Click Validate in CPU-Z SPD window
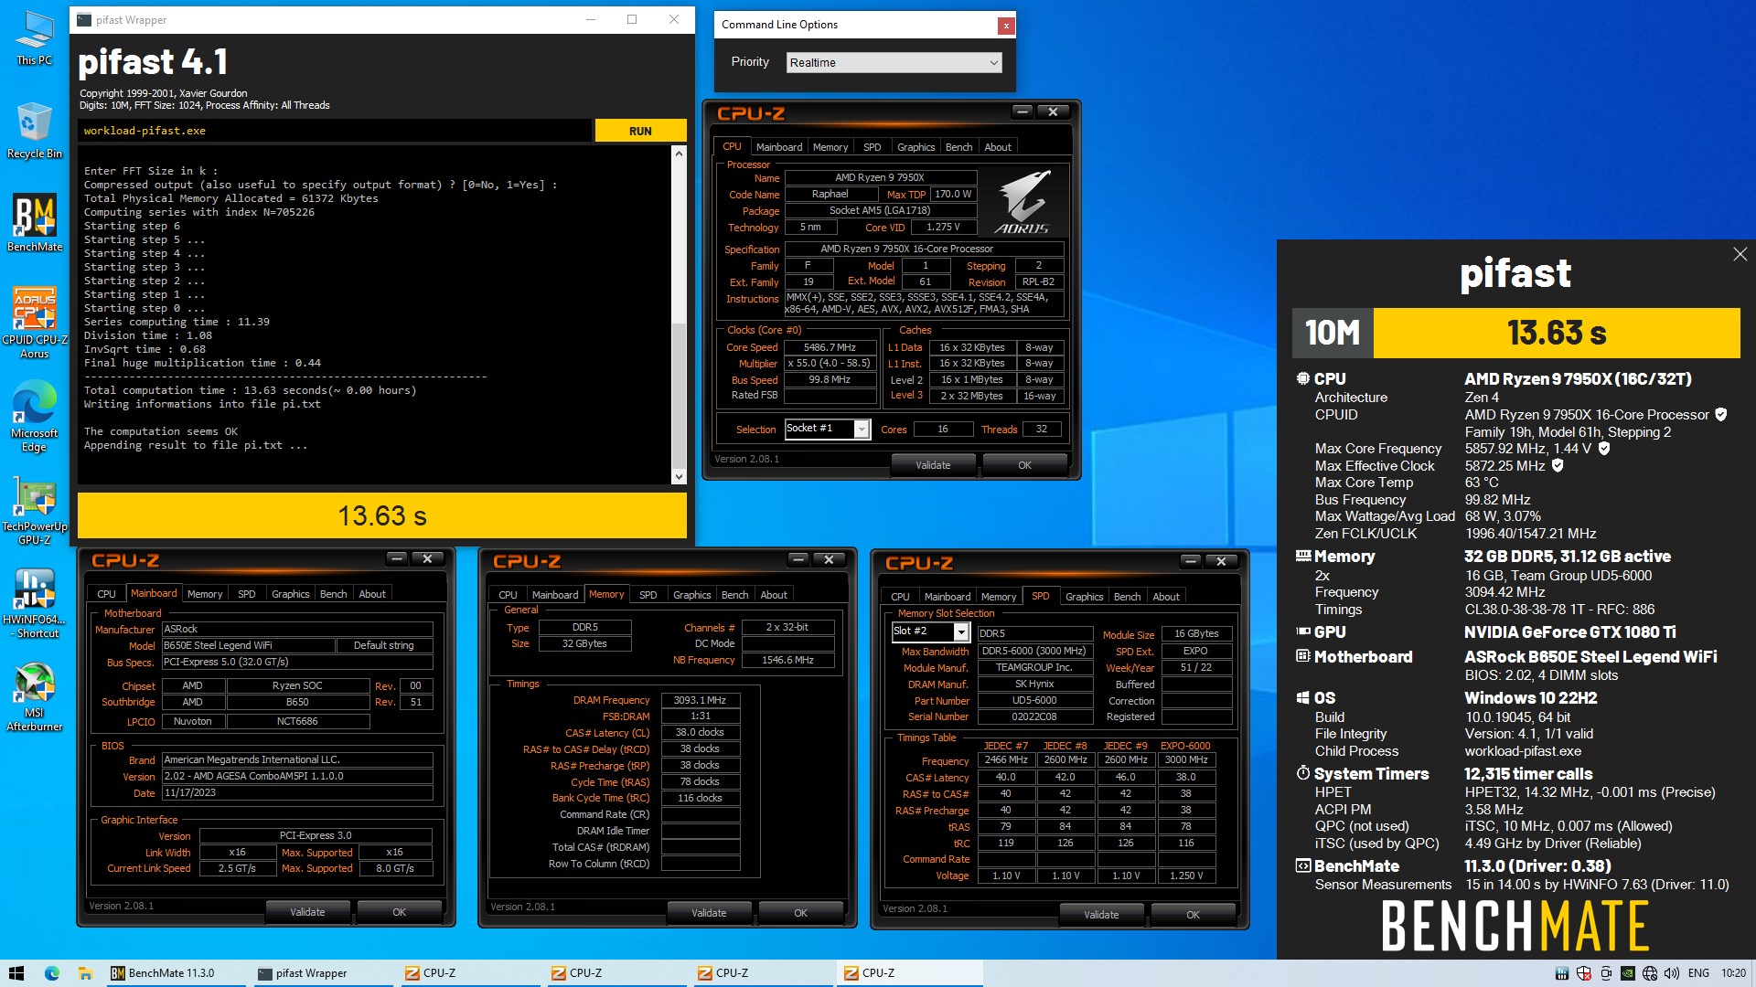Image resolution: width=1756 pixels, height=987 pixels. [x=1101, y=915]
